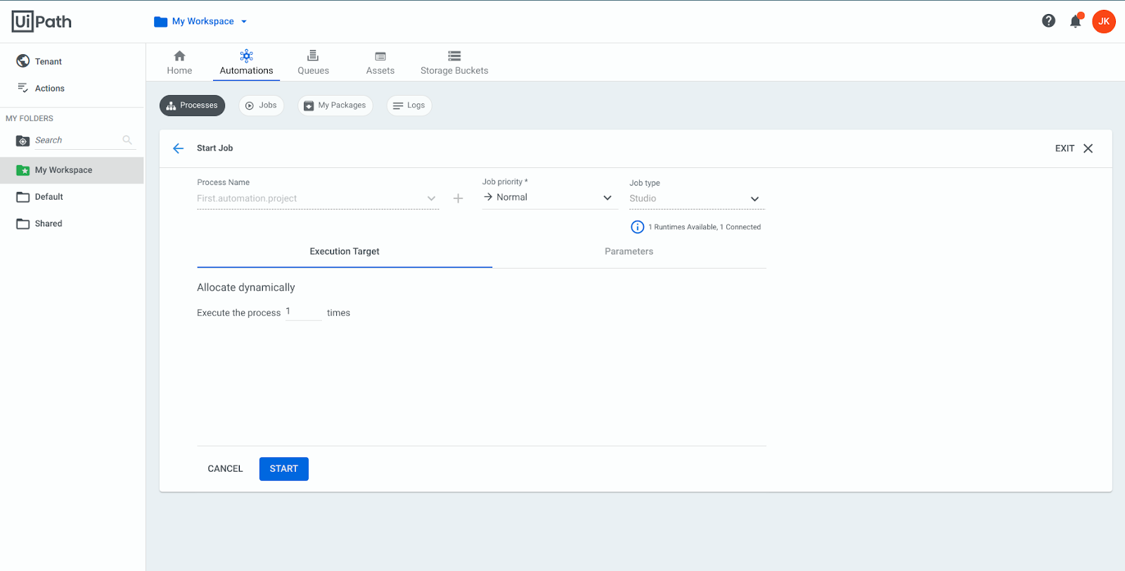Image resolution: width=1125 pixels, height=571 pixels.
Task: Click the Storage Buckets icon
Action: (454, 56)
